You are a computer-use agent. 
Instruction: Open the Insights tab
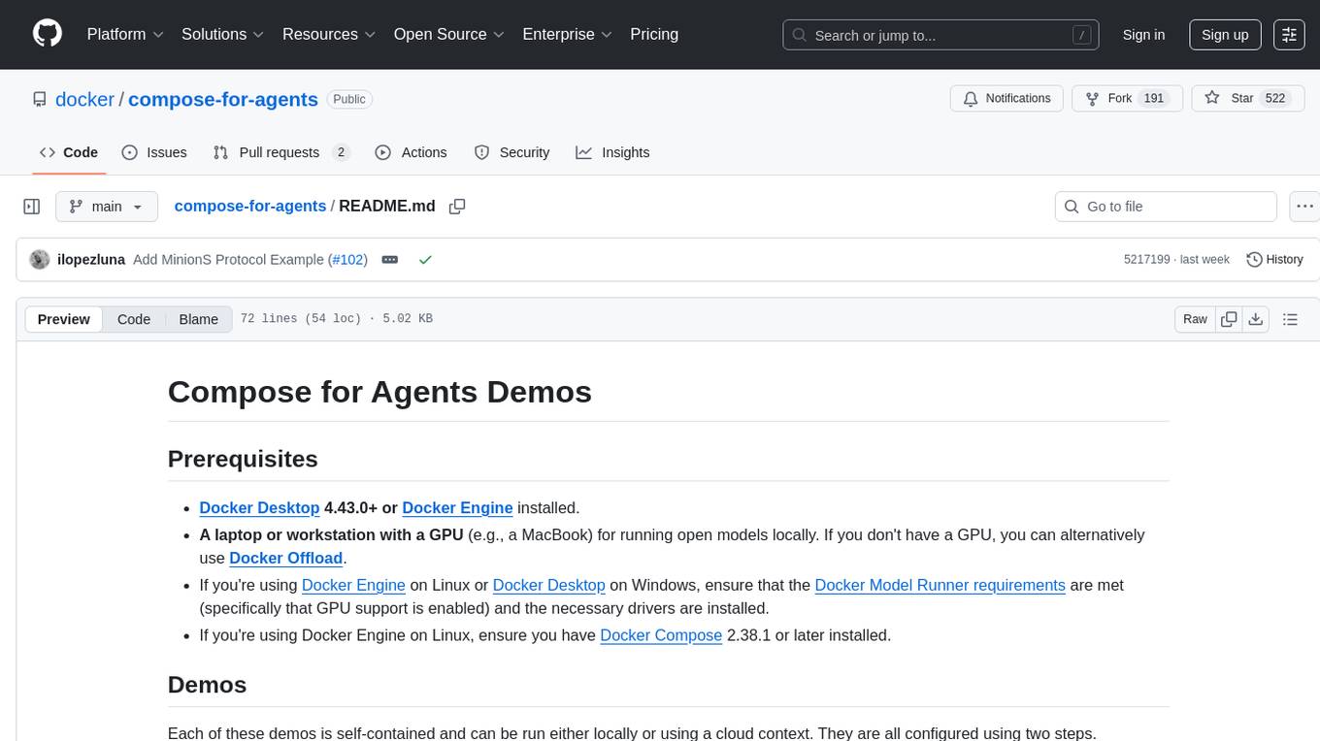point(612,152)
